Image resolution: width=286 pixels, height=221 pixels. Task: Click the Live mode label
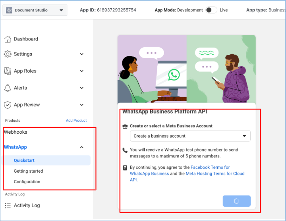224,10
